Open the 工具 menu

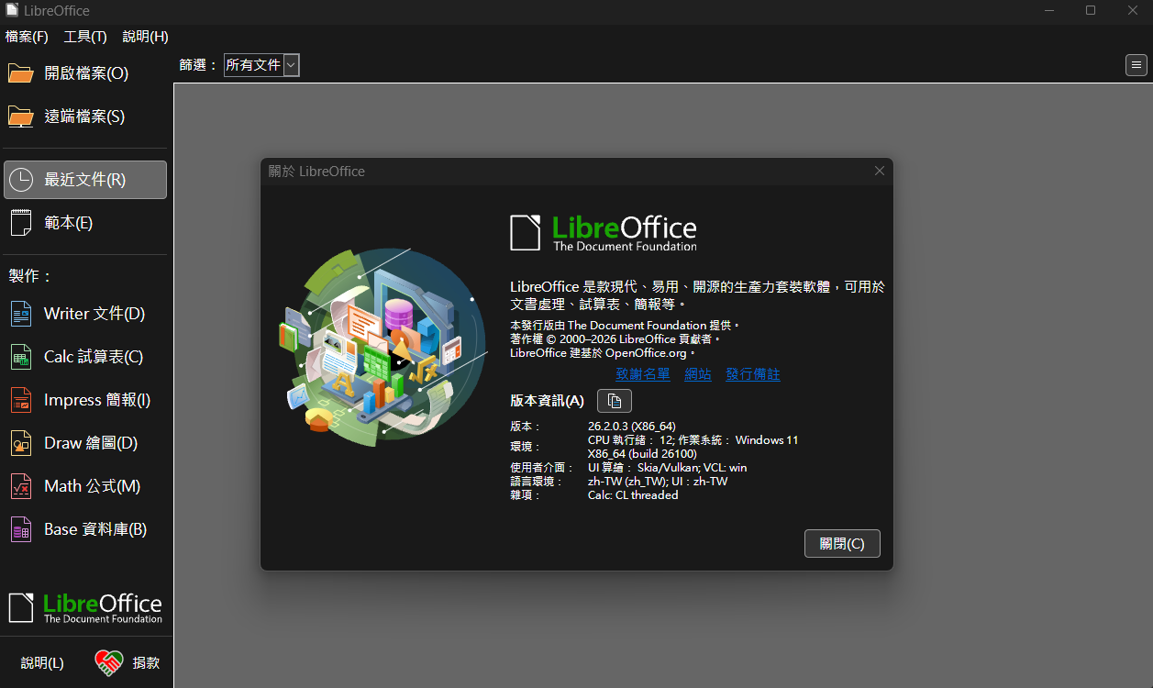click(x=84, y=37)
